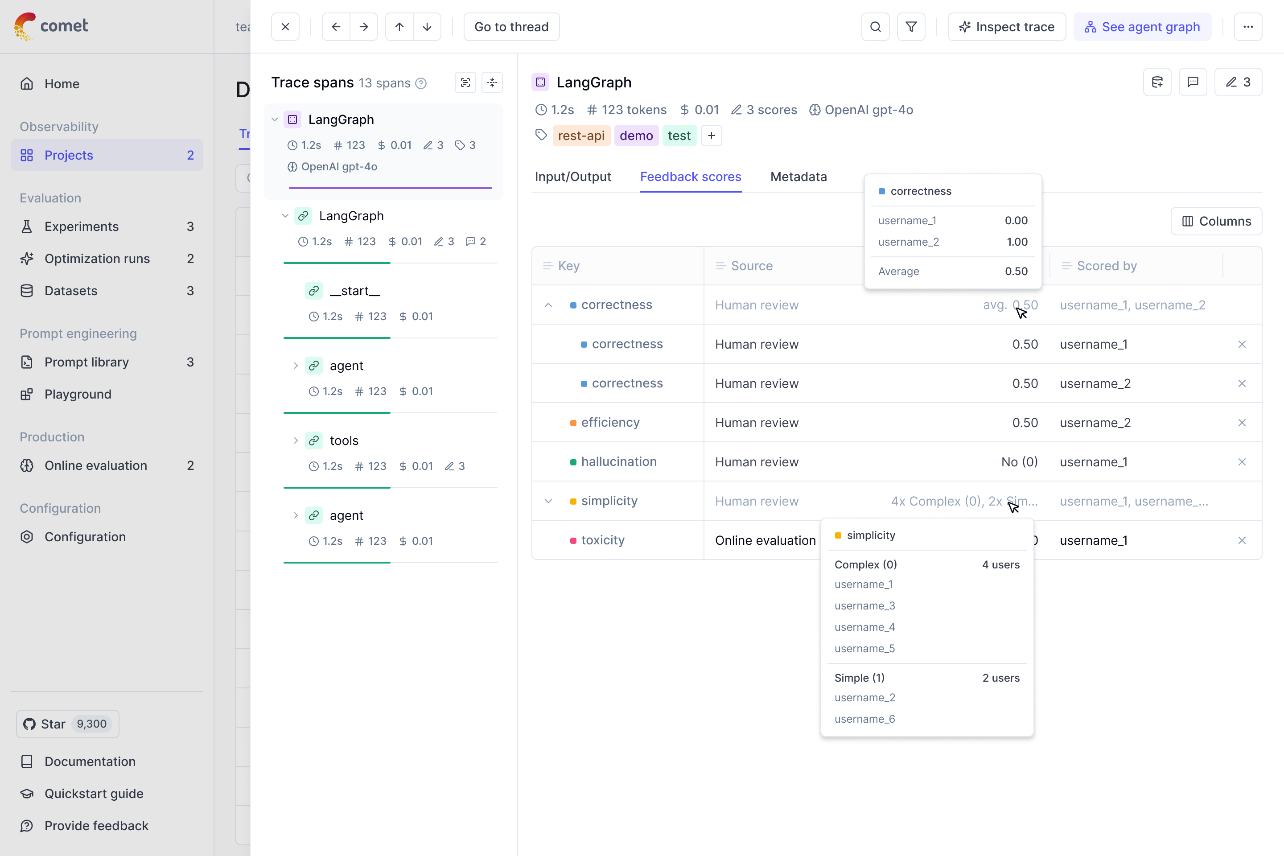Close the trace panel with X
The height and width of the screenshot is (856, 1284).
click(x=285, y=27)
